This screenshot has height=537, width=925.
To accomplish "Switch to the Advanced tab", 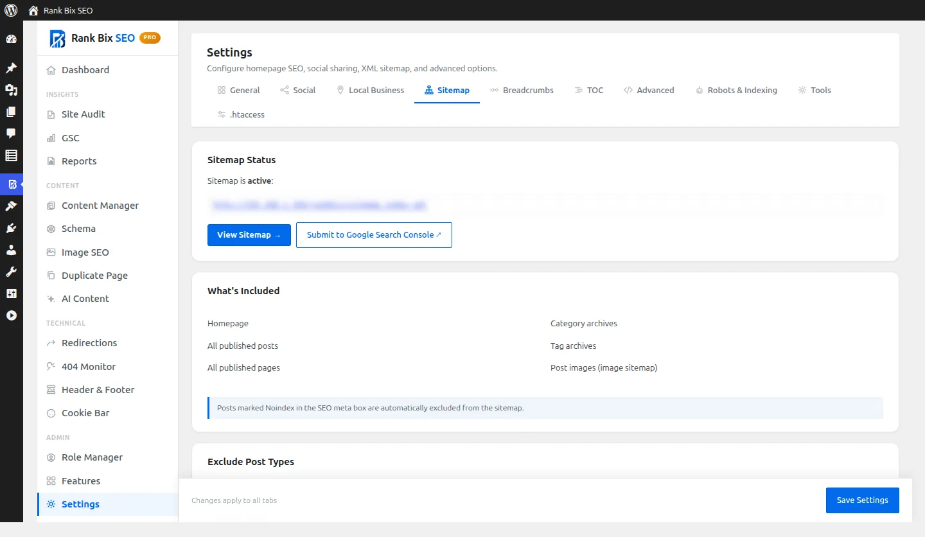I will (649, 91).
